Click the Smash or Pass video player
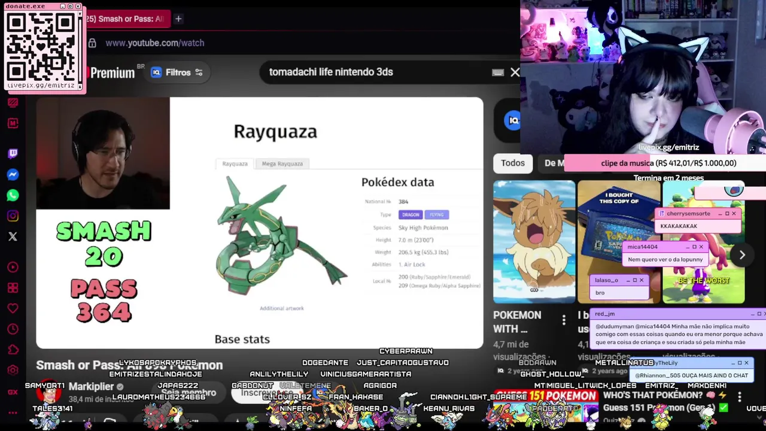Image resolution: width=766 pixels, height=431 pixels. (259, 223)
